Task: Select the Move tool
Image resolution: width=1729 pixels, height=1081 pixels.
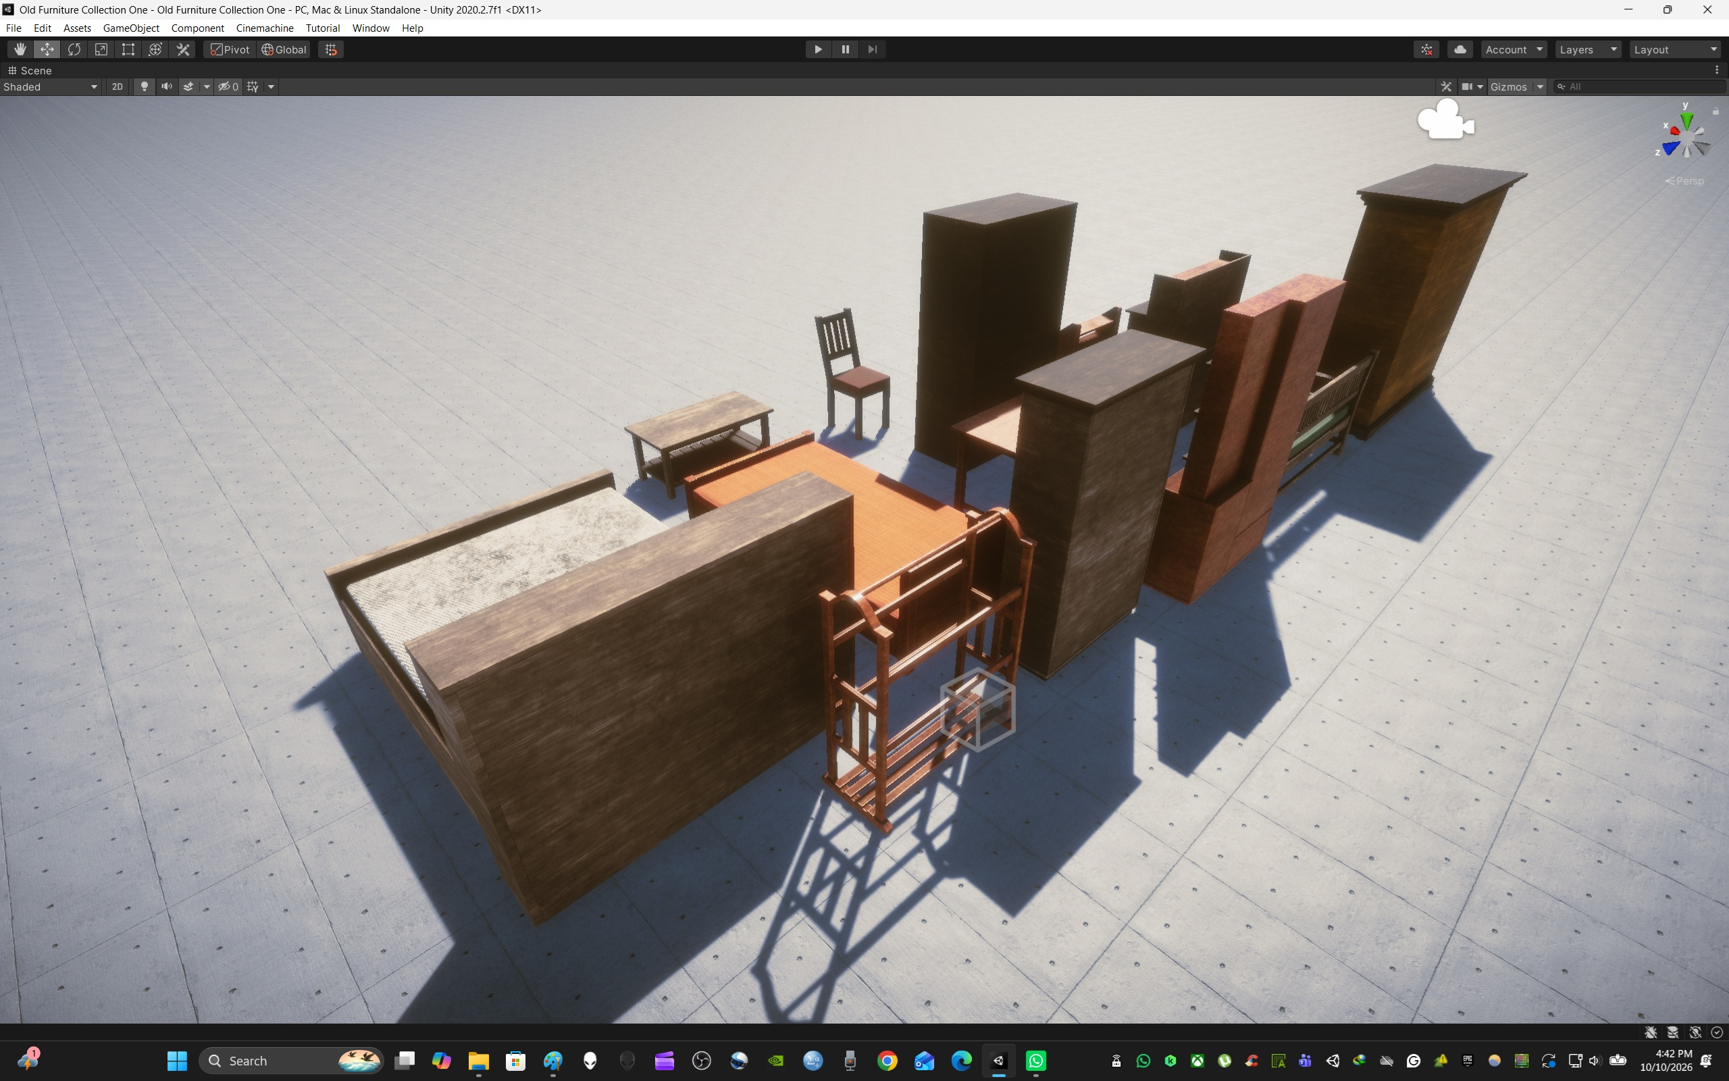Action: (x=47, y=49)
